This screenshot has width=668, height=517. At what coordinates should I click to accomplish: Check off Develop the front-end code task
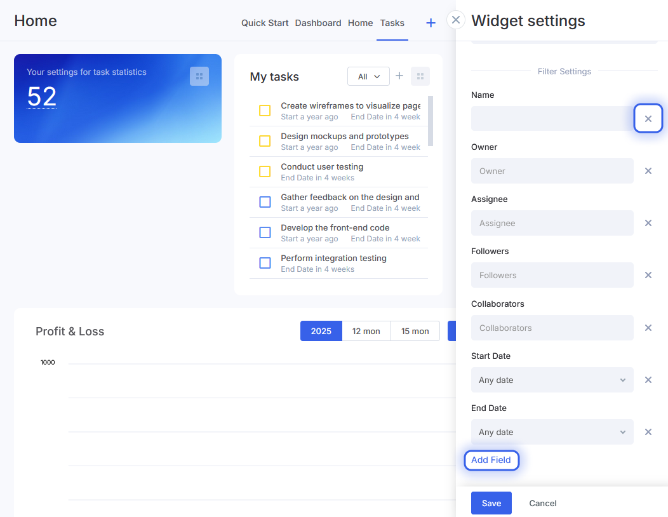[265, 232]
